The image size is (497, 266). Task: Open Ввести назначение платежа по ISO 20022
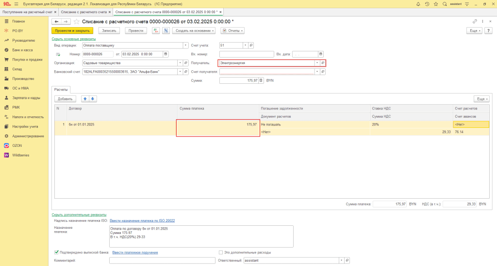142,220
